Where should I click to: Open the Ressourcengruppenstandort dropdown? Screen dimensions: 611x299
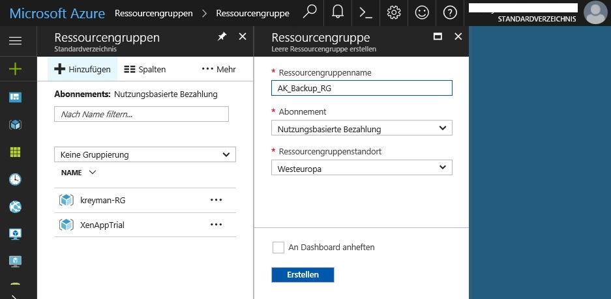362,168
